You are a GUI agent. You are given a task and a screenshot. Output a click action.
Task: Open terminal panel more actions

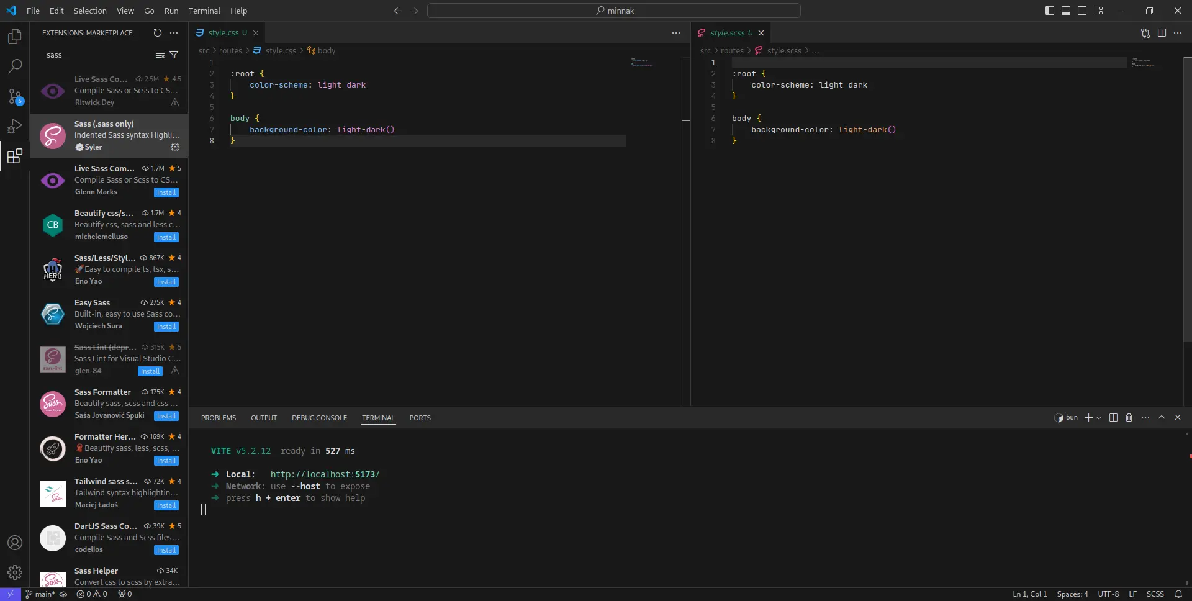(x=1145, y=418)
